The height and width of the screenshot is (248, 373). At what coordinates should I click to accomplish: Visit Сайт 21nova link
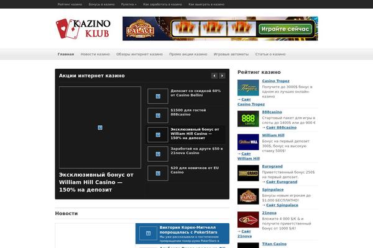[244, 234]
